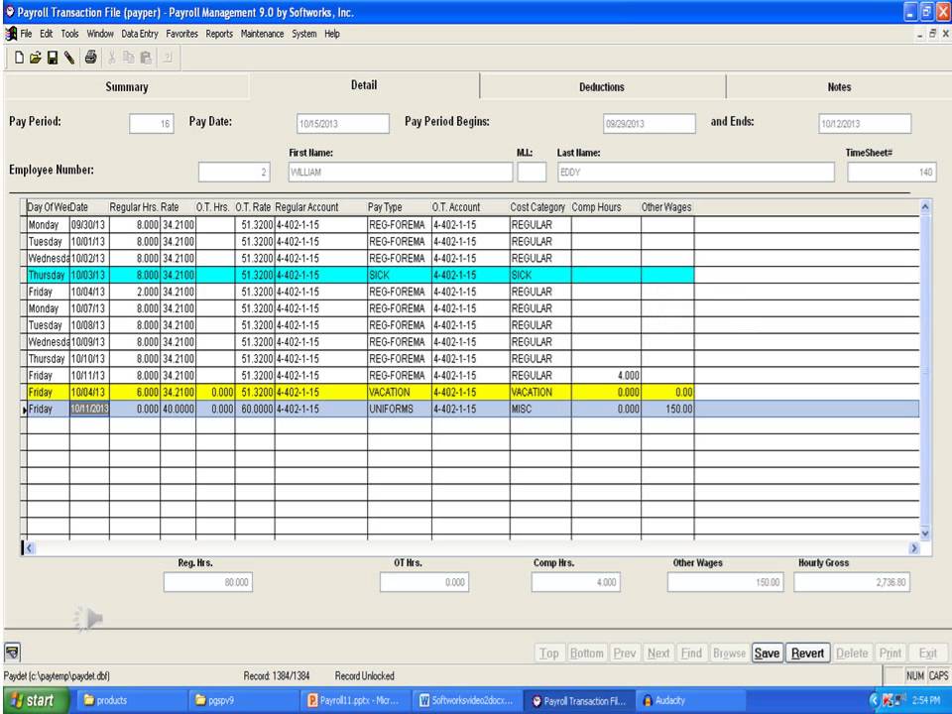Click the speaker audio icon below grid

click(88, 619)
